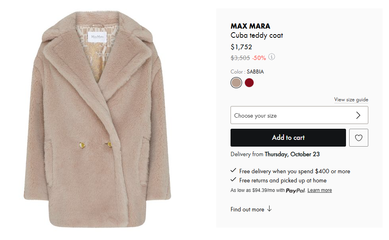Click the teddy coat product image
389x240 pixels.
click(98, 119)
